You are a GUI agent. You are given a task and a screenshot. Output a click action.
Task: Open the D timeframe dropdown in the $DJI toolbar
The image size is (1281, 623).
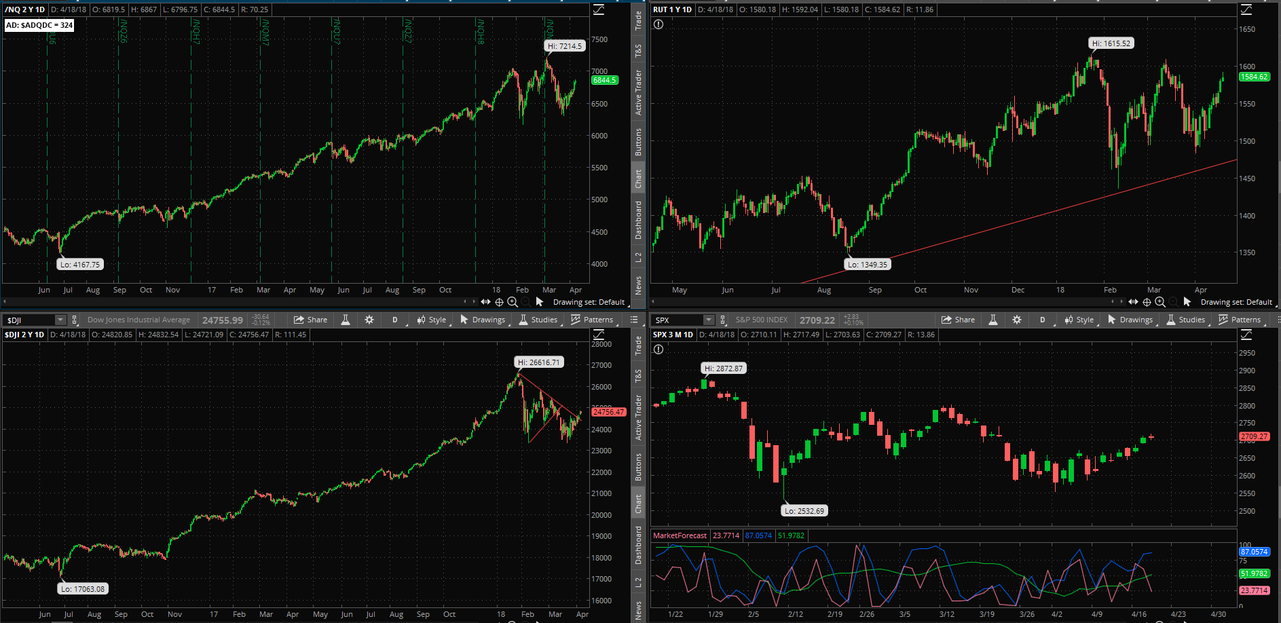(x=395, y=320)
